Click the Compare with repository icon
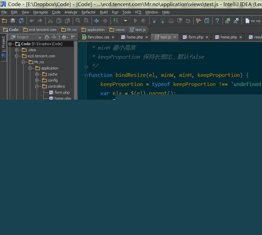 point(171,21)
